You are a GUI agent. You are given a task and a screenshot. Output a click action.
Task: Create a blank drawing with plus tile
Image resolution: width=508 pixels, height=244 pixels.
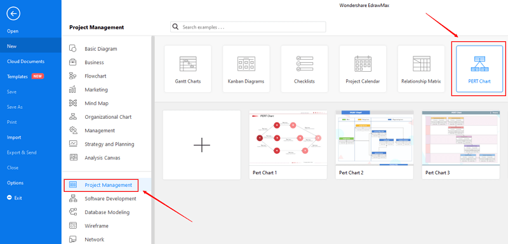(201, 145)
